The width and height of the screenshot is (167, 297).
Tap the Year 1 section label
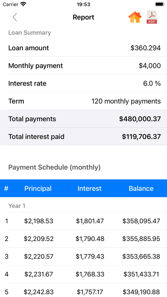17,206
